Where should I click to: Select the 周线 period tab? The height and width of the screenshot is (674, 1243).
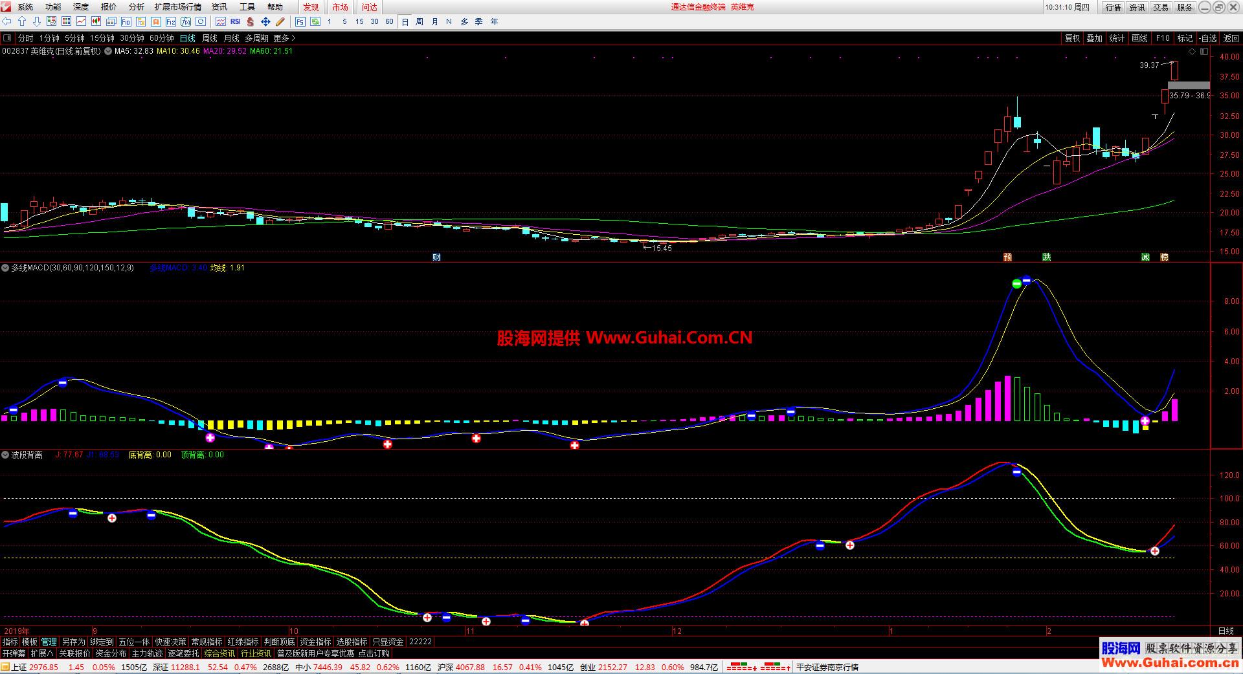(x=210, y=39)
